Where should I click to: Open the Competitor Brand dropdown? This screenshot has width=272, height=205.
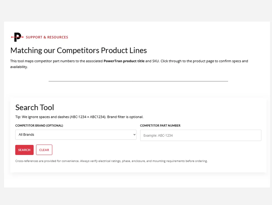(x=76, y=135)
